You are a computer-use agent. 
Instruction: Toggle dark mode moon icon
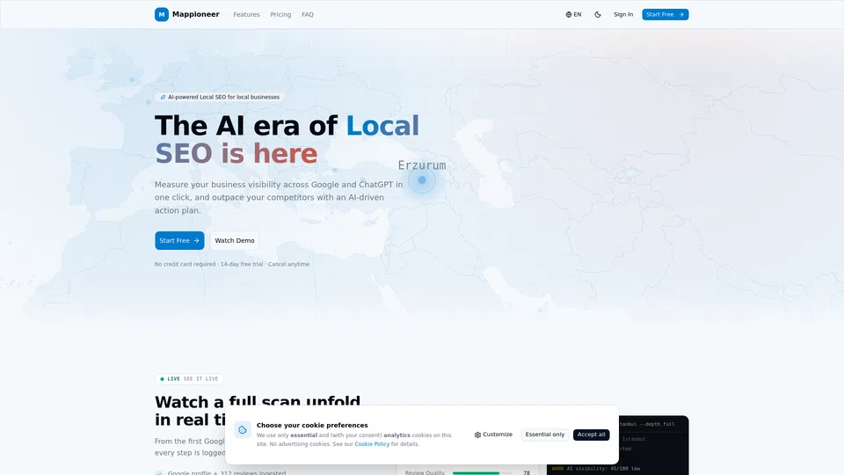coord(598,15)
